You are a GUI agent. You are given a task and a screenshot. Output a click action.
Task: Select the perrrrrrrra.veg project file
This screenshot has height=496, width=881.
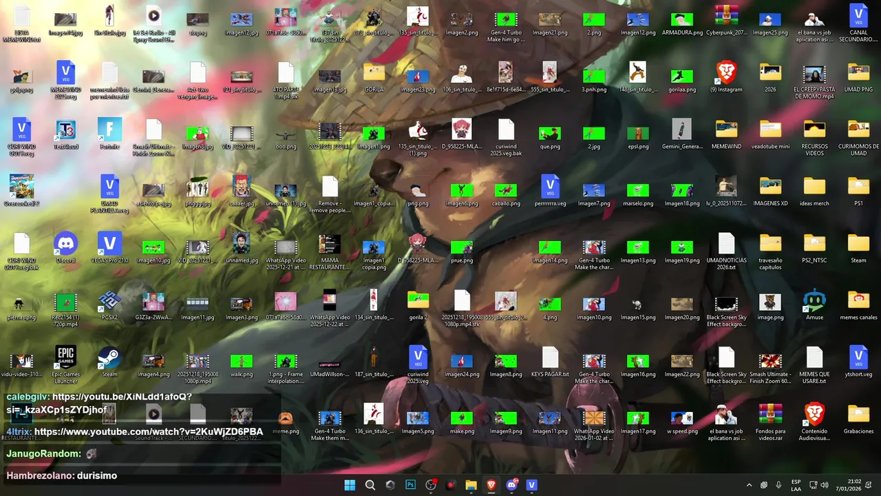click(x=550, y=191)
